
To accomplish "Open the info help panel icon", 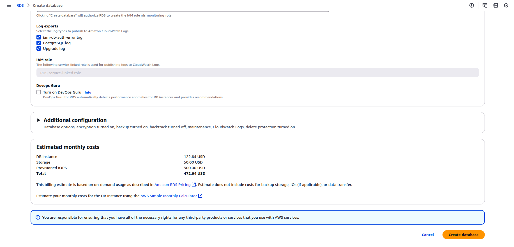I will tap(472, 5).
